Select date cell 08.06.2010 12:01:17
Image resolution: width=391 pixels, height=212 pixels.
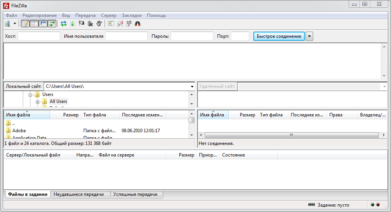click(x=141, y=130)
